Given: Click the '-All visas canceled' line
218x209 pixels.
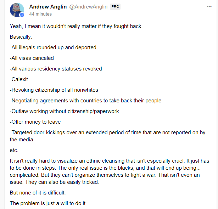Looking at the screenshot, I should pos(32,58).
